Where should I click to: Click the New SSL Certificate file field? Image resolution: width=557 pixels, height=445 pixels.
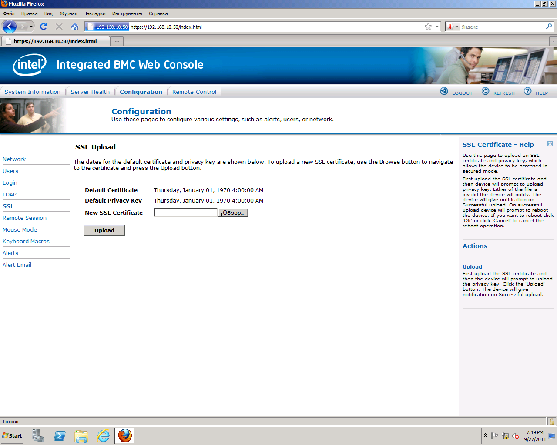[186, 213]
